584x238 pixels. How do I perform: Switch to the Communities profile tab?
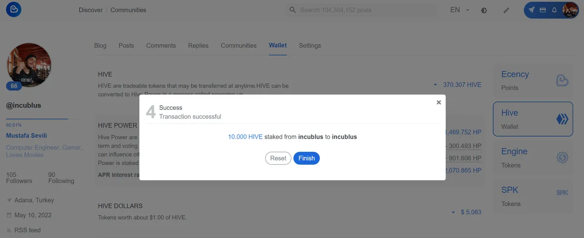pyautogui.click(x=239, y=46)
